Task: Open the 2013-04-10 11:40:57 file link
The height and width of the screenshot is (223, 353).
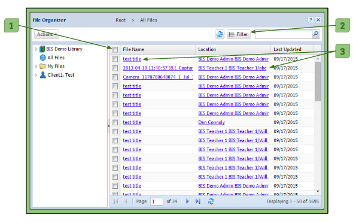Action: (x=158, y=68)
